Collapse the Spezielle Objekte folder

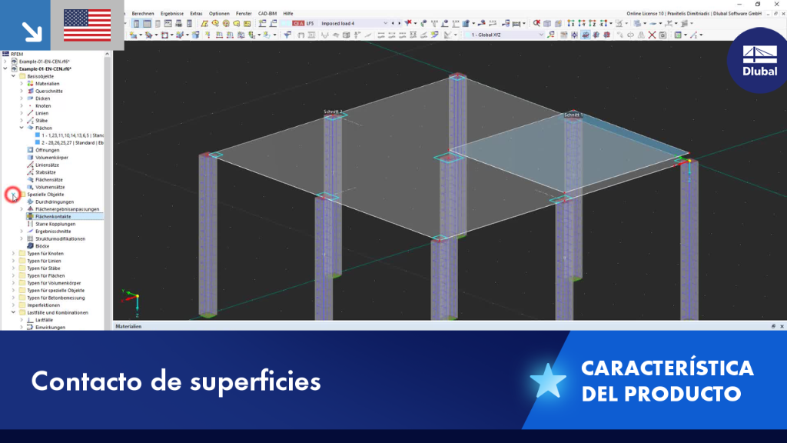pos(13,195)
